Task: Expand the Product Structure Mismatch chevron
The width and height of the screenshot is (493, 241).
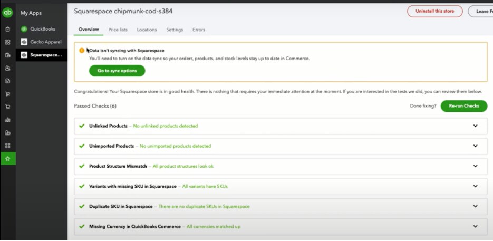Action: click(x=476, y=166)
